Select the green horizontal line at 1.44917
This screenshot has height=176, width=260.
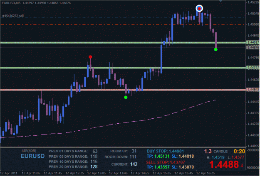click(x=123, y=43)
